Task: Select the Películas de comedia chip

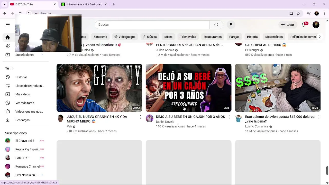Action: pos(303,37)
